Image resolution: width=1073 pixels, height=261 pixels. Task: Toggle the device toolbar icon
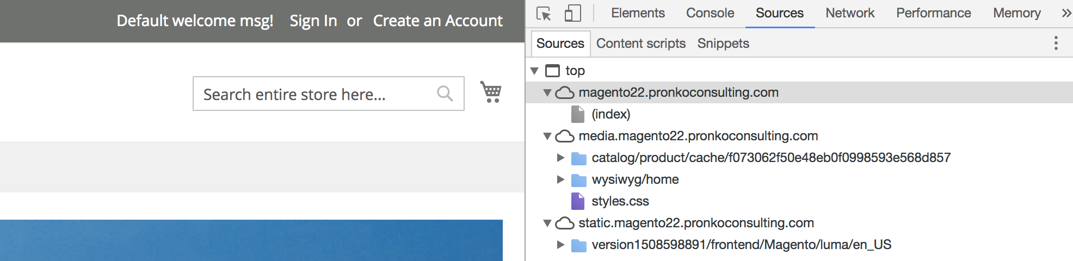572,13
